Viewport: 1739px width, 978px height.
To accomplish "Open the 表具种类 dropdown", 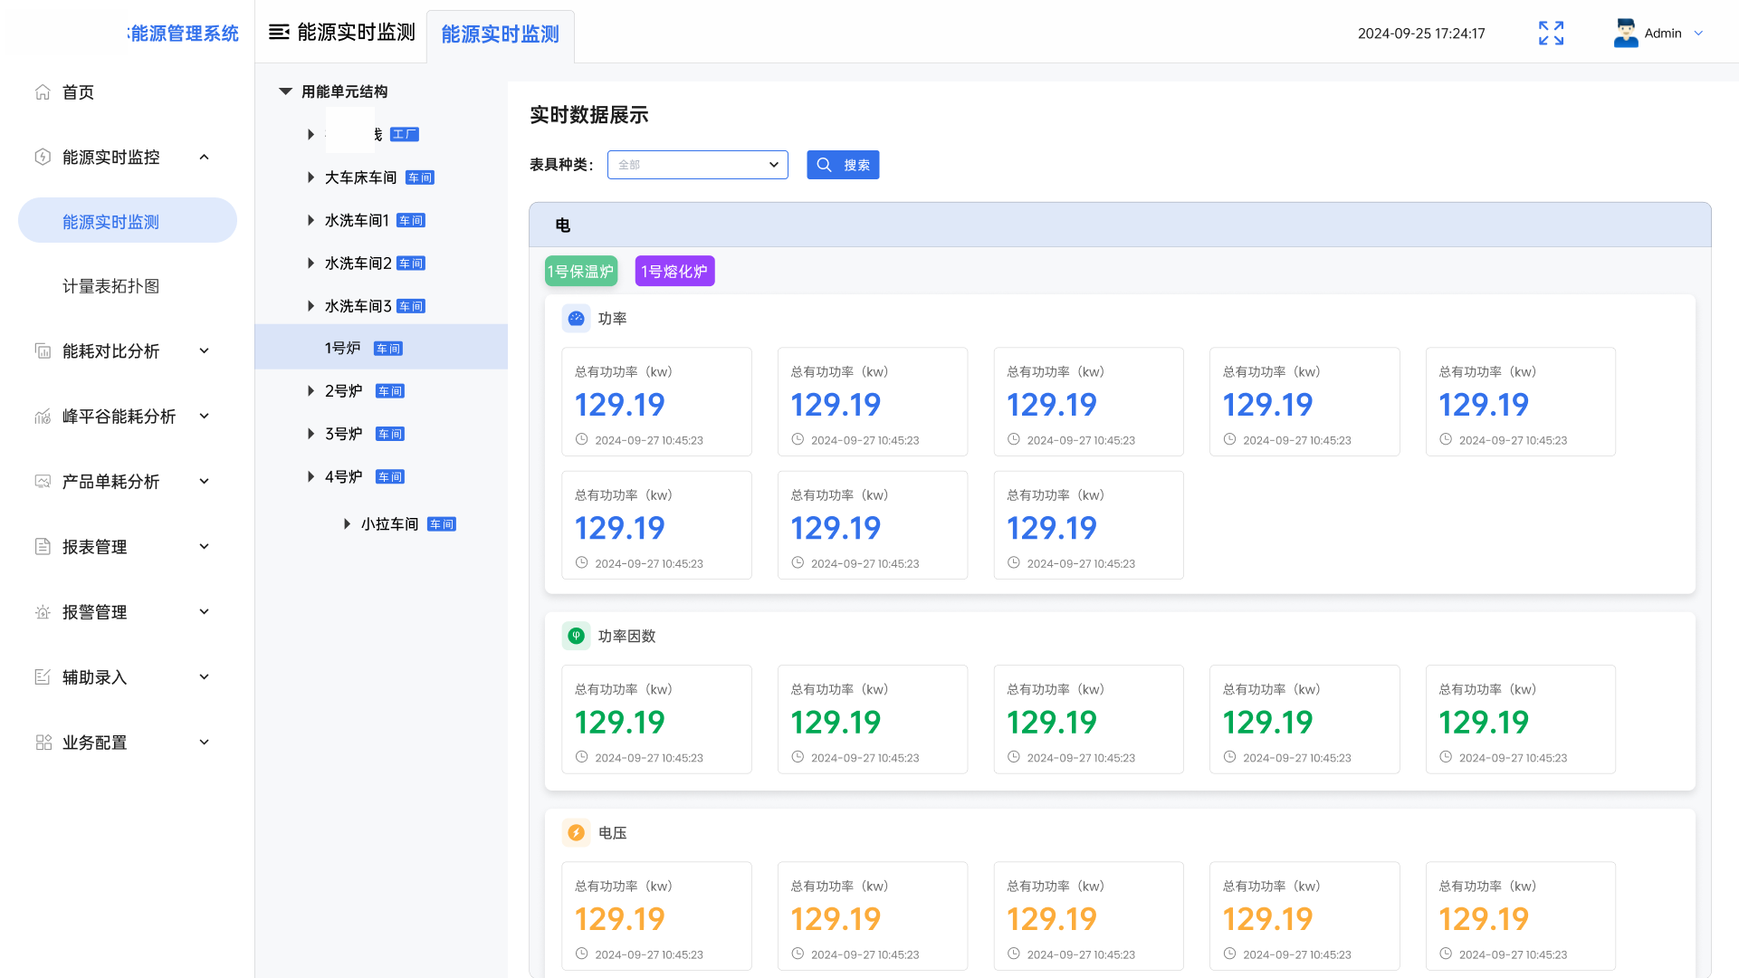I will click(697, 165).
